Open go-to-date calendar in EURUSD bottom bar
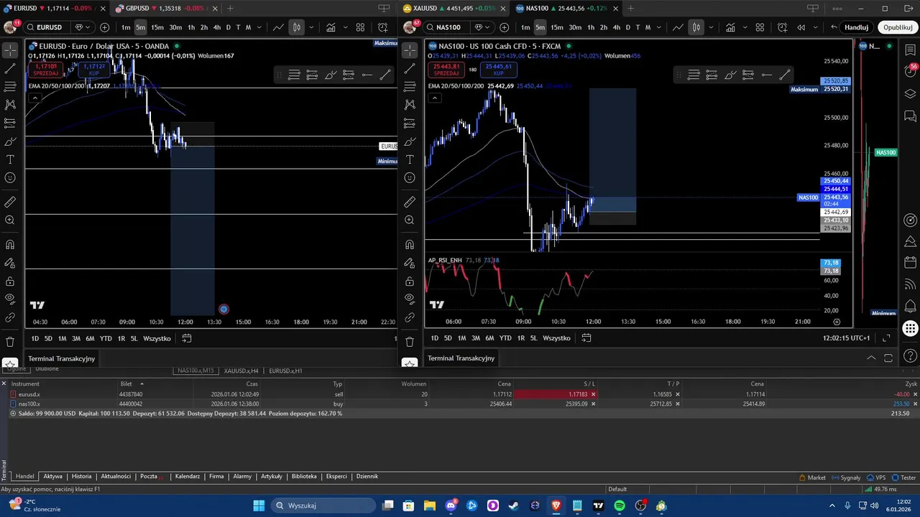Viewport: 920px width, 517px height. (x=187, y=338)
